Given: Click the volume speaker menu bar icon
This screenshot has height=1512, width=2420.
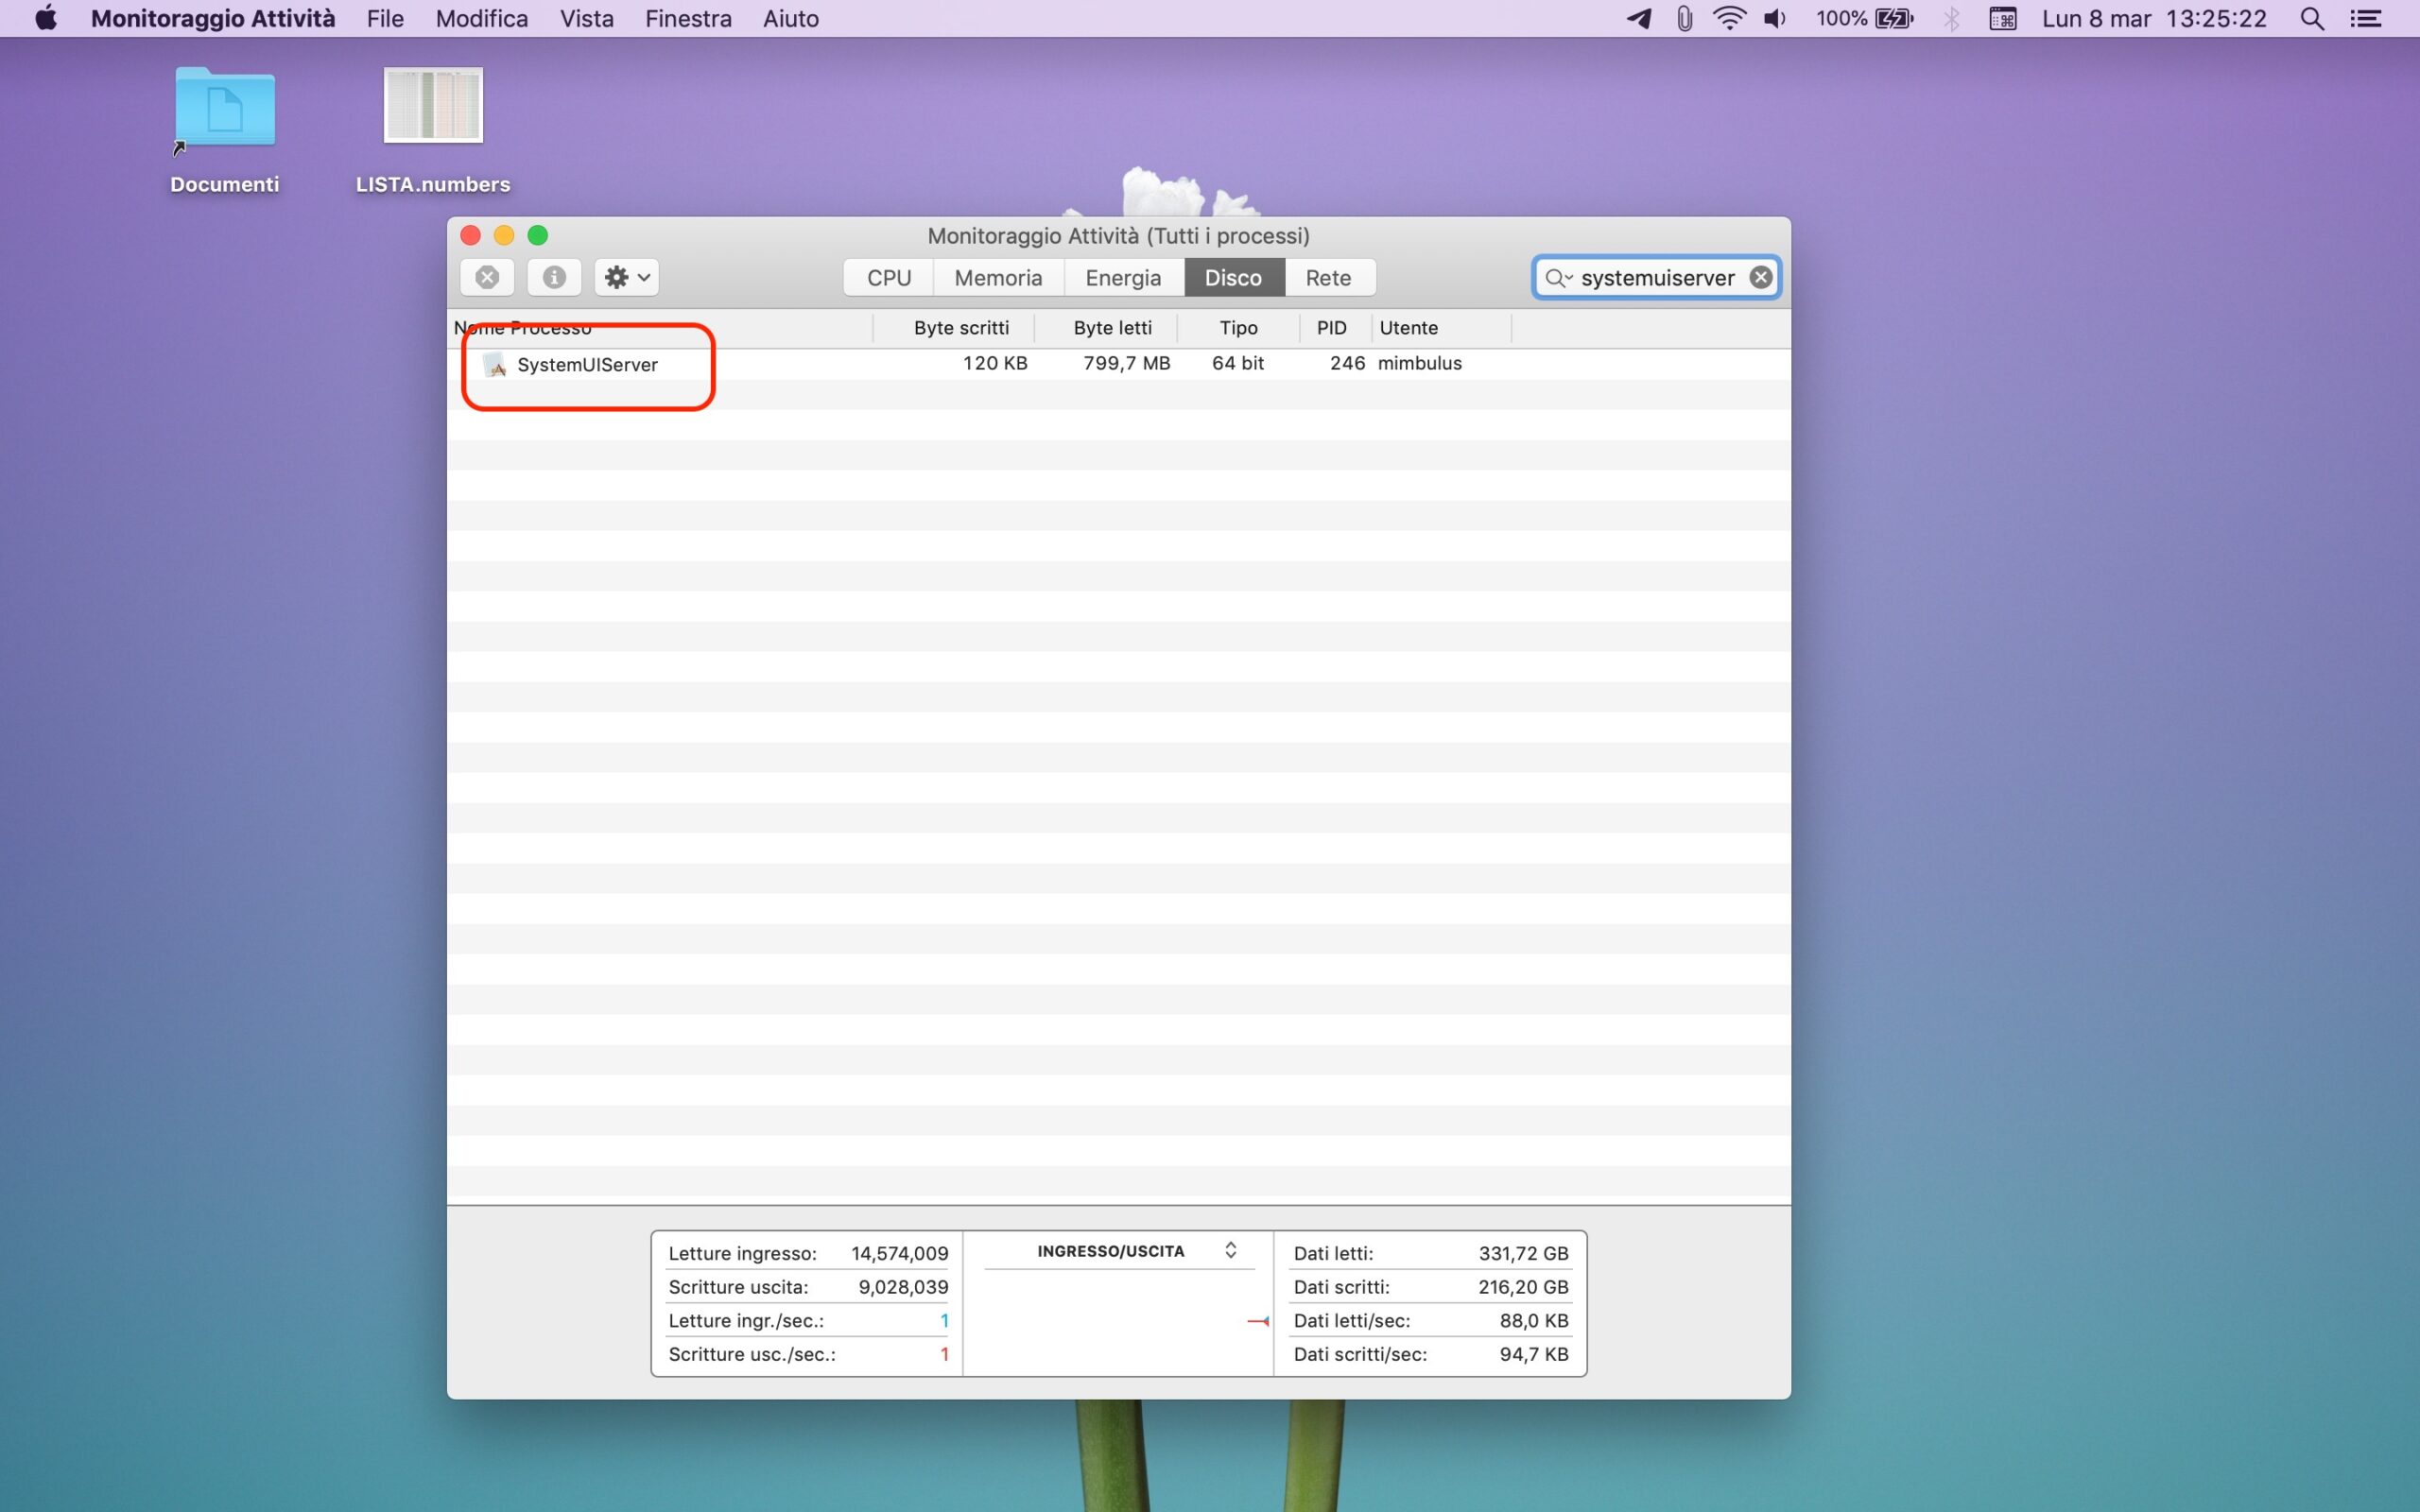Looking at the screenshot, I should click(1775, 19).
